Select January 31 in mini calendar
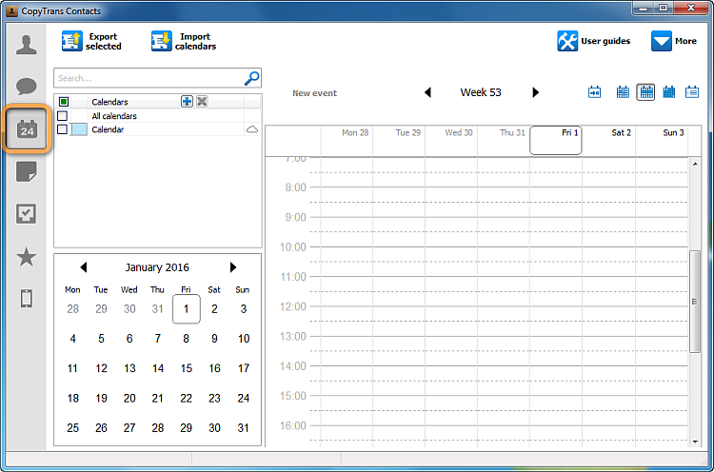The width and height of the screenshot is (714, 472). coord(243,428)
